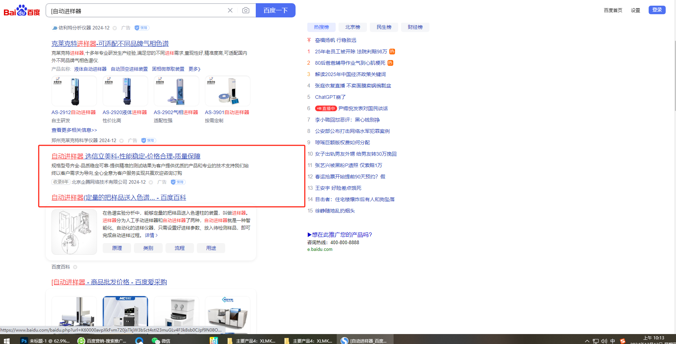Switch to the 热搜榜 tab
The image size is (676, 344).
coord(321,27)
